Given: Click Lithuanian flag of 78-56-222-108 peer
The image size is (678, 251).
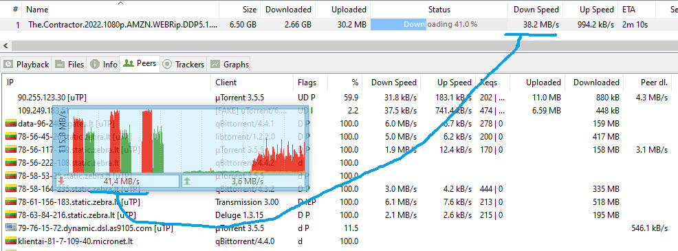Looking at the screenshot, I should coord(11,163).
